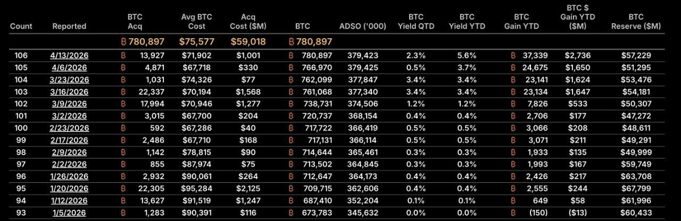Click the $59,018 total acquisition cost cell

[247, 41]
